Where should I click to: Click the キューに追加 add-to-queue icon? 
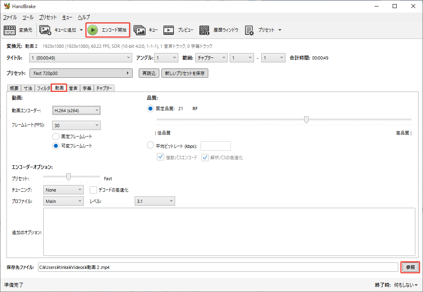coord(45,30)
